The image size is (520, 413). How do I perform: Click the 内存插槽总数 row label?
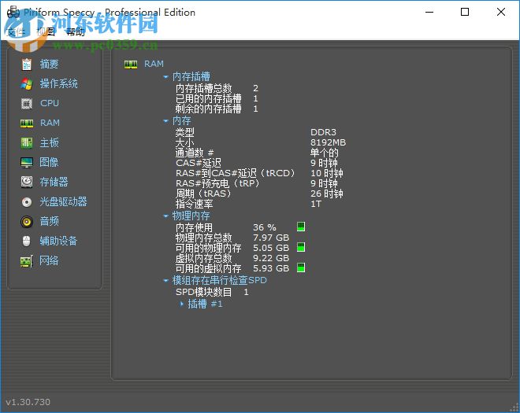pyautogui.click(x=203, y=89)
